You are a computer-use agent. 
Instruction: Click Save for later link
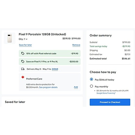pos(25,45)
